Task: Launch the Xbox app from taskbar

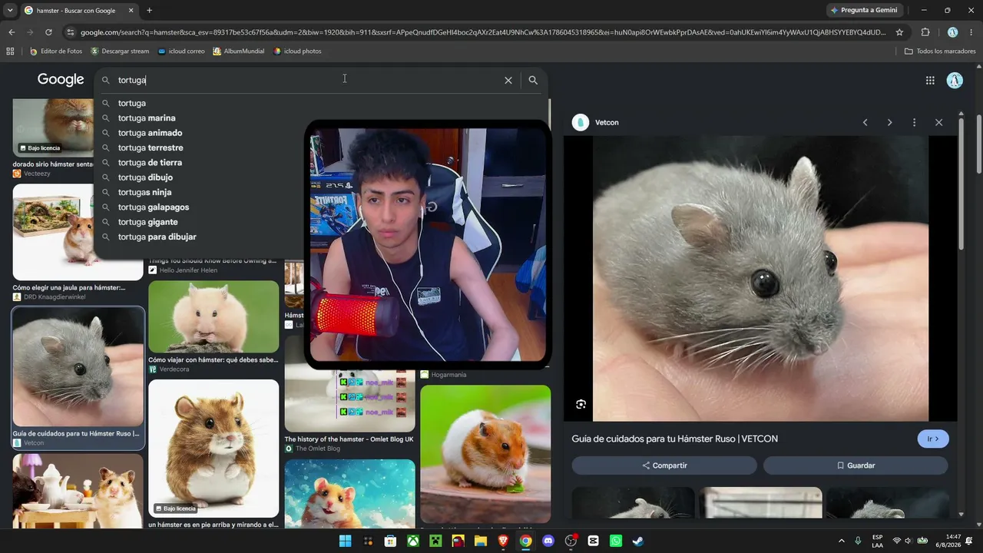Action: pyautogui.click(x=413, y=541)
